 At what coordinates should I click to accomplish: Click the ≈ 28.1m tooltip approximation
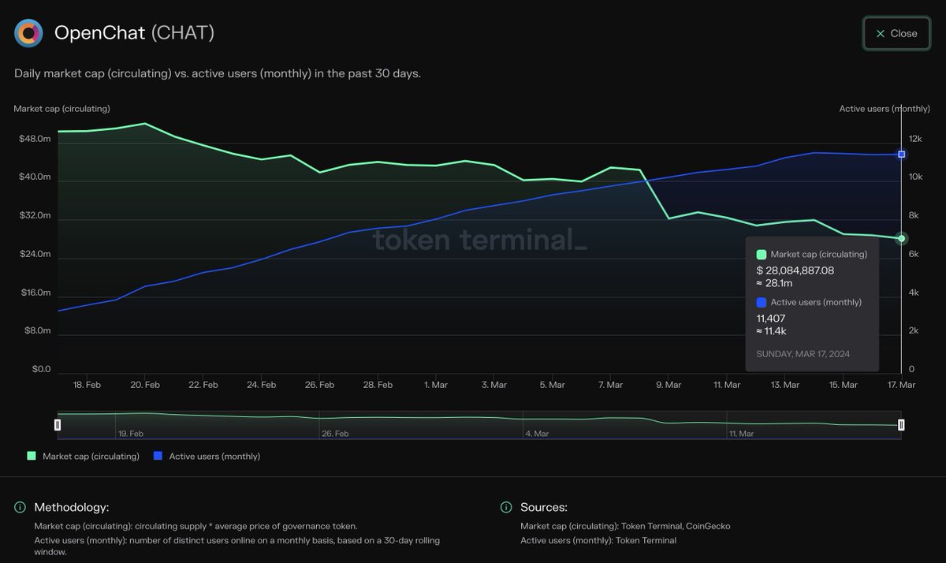click(x=774, y=283)
